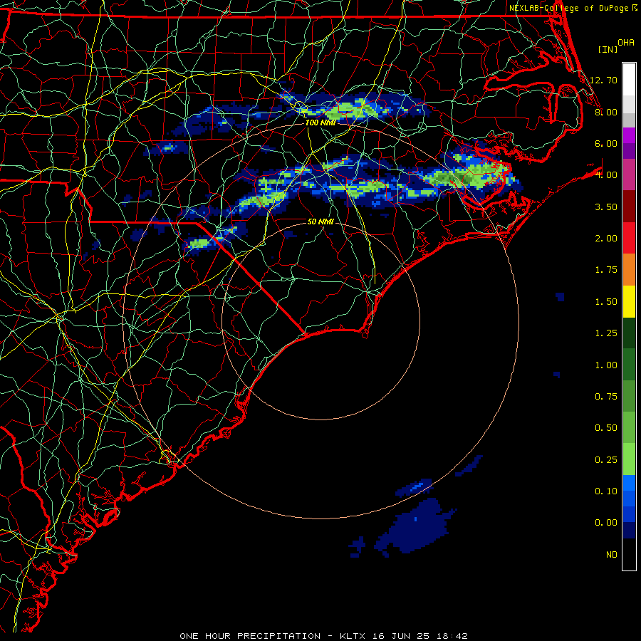This screenshot has height=641, width=641.
Task: Click the 1.00 legend value
Action: coord(606,365)
